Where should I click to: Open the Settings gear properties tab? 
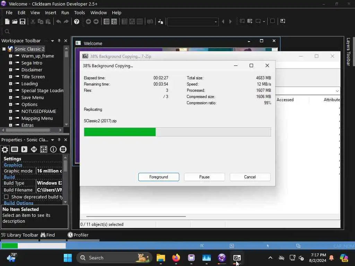click(x=5, y=150)
